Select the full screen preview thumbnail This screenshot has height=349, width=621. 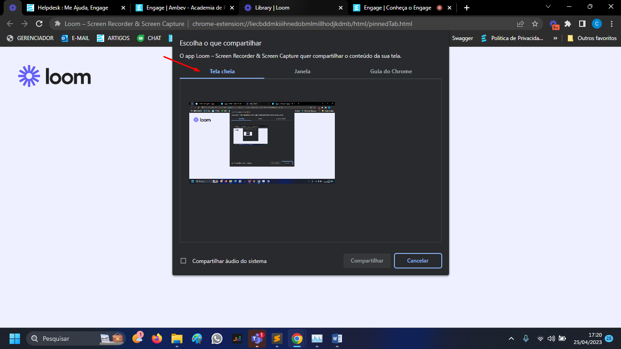click(x=262, y=142)
